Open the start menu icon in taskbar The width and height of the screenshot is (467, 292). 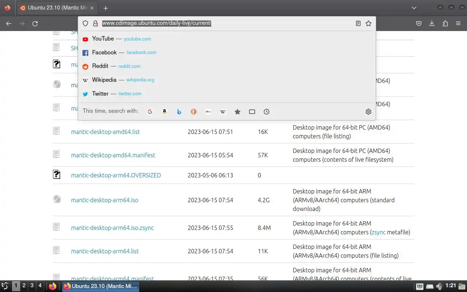5,286
